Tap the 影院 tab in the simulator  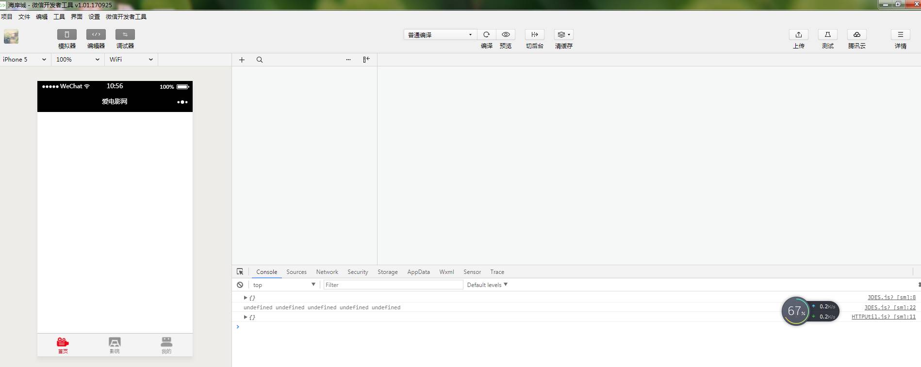[x=115, y=345]
